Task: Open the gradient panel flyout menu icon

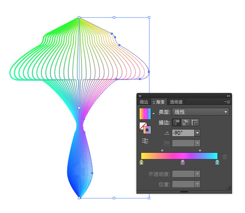Action: [227, 102]
